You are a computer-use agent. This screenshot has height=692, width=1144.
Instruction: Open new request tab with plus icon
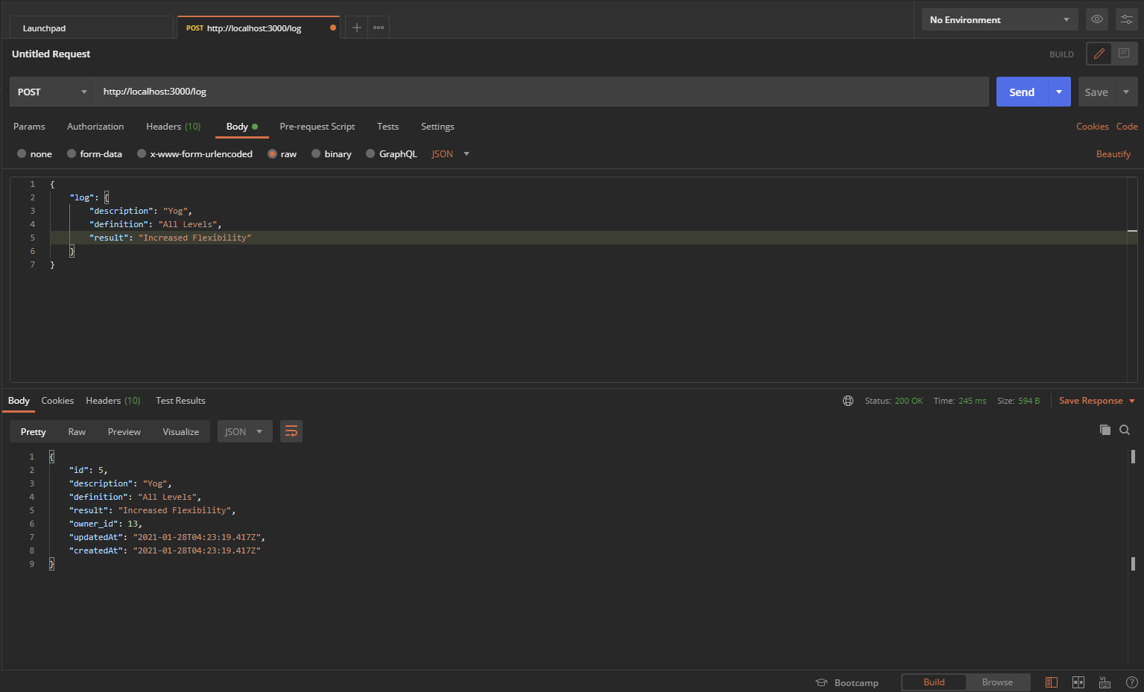pyautogui.click(x=357, y=28)
